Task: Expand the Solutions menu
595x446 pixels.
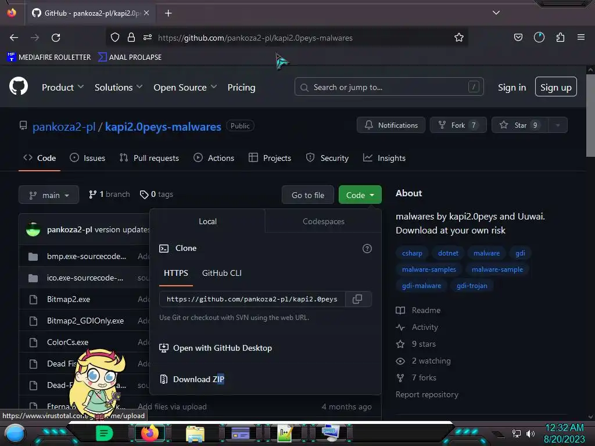Action: pyautogui.click(x=119, y=87)
